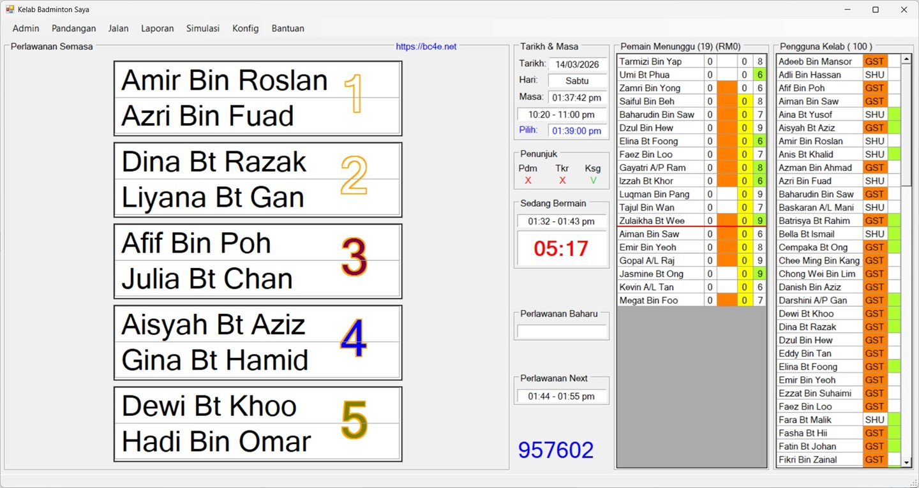Viewport: 919px width, 488px height.
Task: Click the Pilih time field 01:39:00 pm
Action: 577,131
